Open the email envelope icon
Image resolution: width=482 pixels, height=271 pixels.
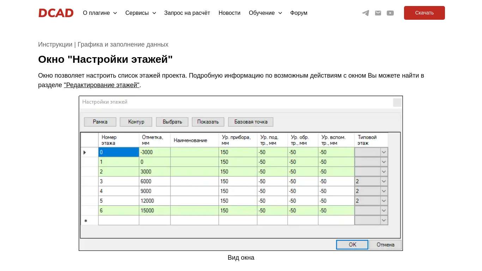tap(378, 13)
